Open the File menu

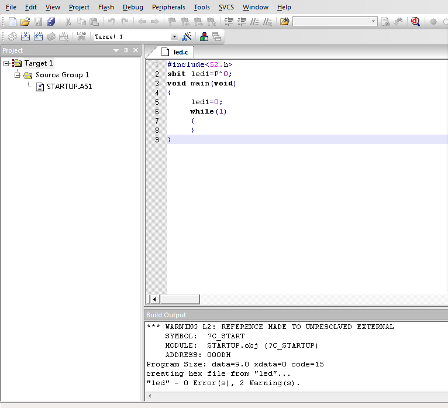tap(11, 7)
